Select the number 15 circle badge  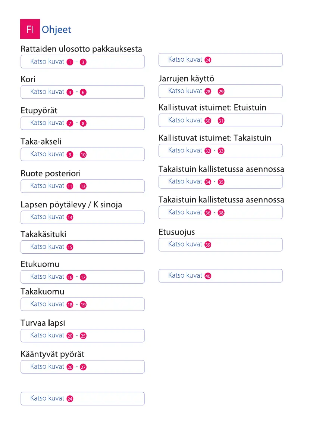pos(70,247)
